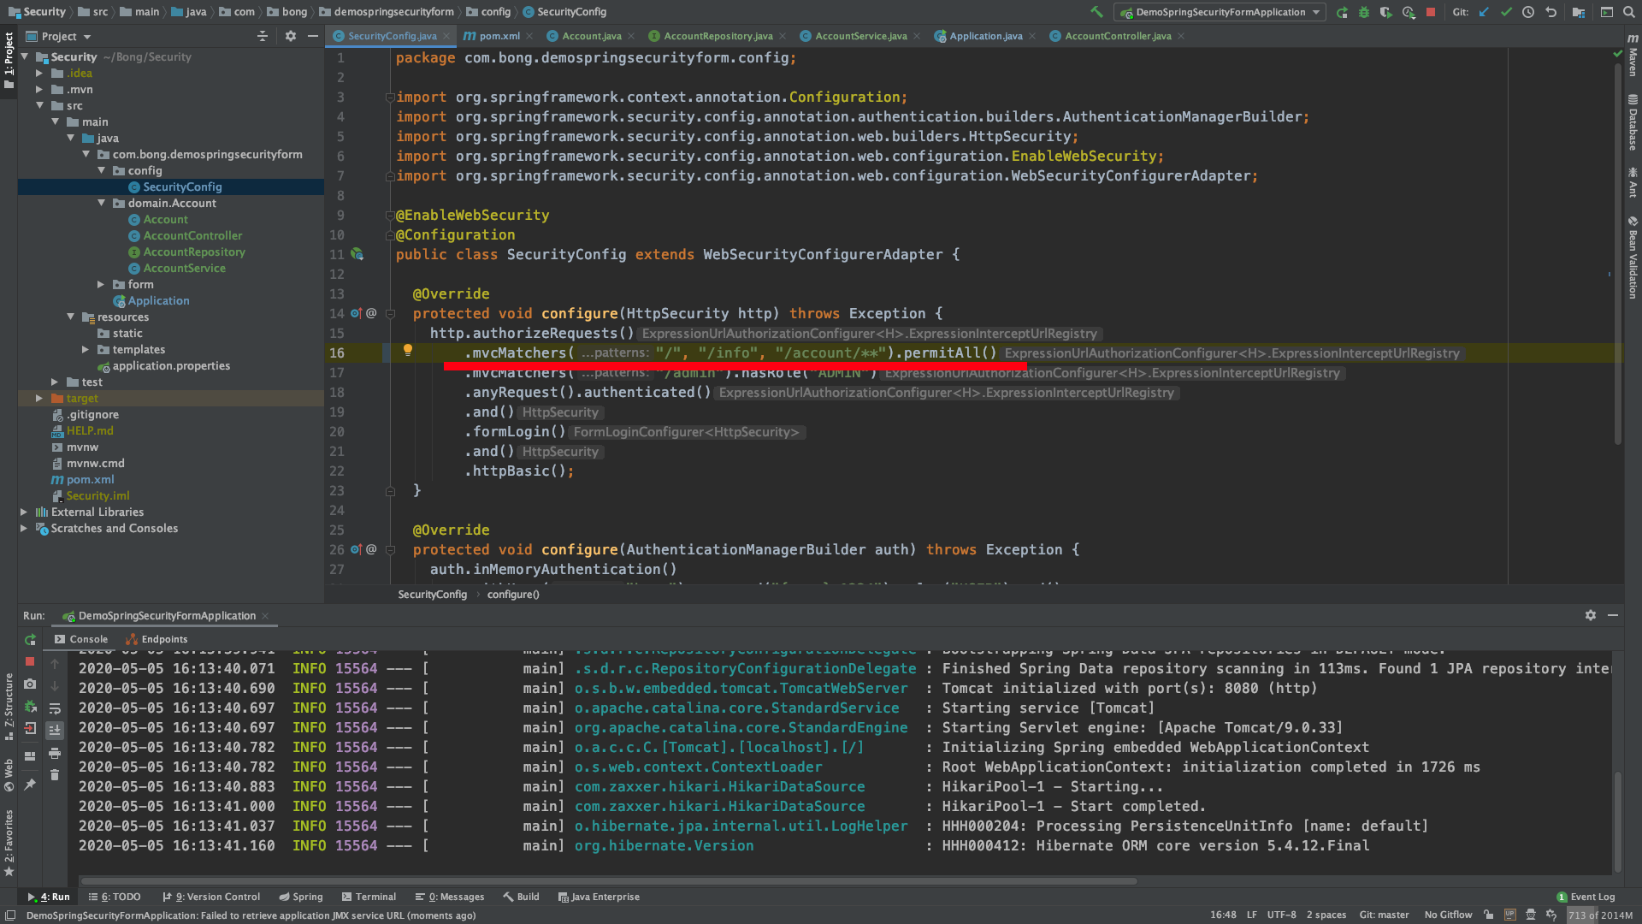This screenshot has width=1642, height=924.
Task: Toggle scroll to end in console
Action: (x=55, y=730)
